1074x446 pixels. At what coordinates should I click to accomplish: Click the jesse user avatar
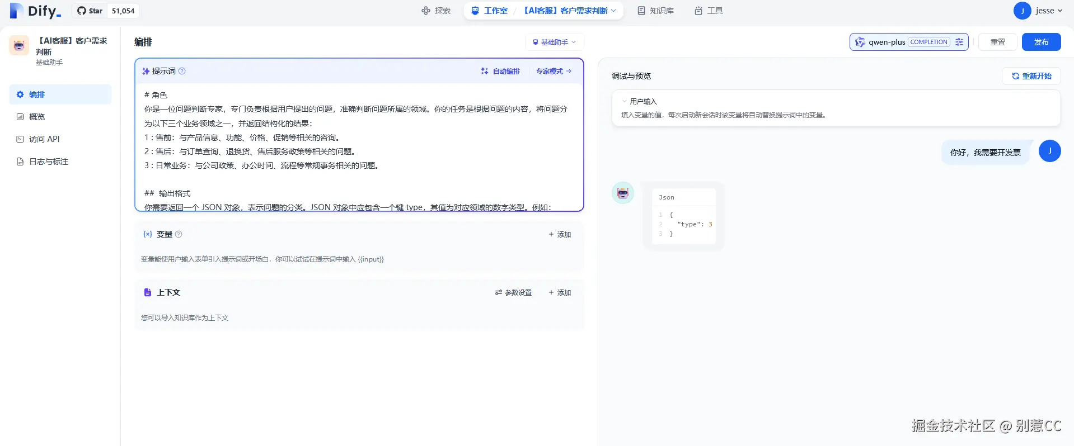pyautogui.click(x=1022, y=11)
